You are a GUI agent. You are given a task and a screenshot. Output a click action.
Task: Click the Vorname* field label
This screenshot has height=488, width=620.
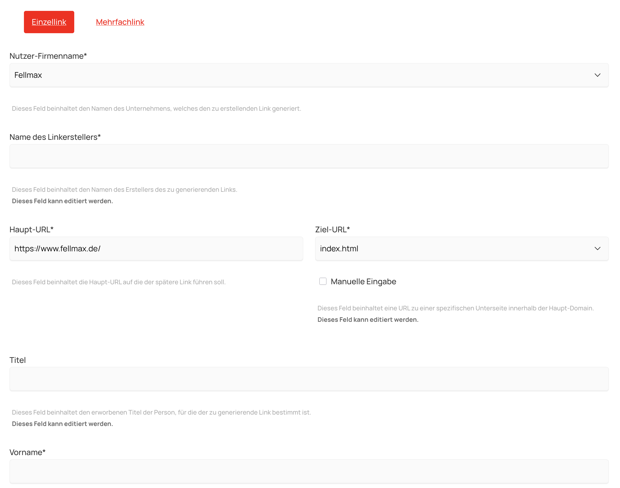tap(27, 452)
